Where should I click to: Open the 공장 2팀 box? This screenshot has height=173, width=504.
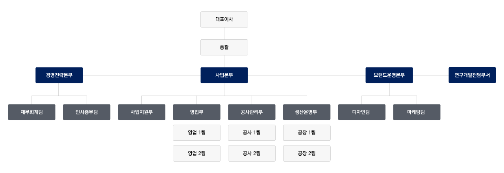[x=307, y=153]
